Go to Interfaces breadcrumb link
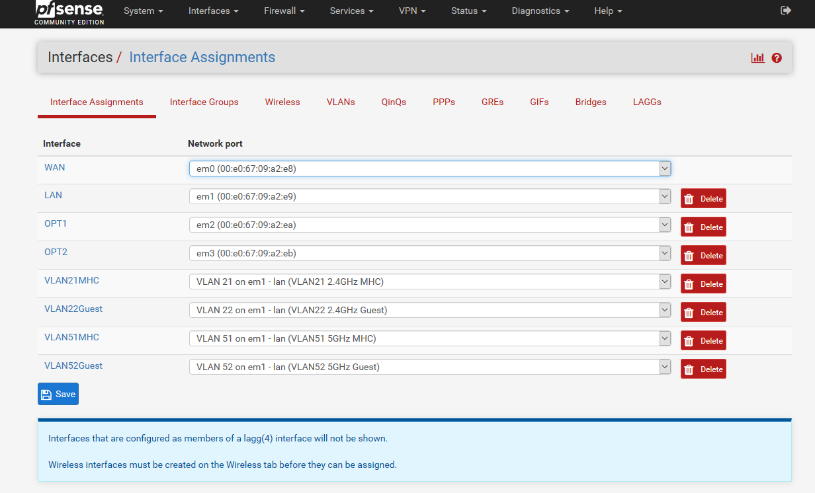The height and width of the screenshot is (493, 815). pos(80,57)
